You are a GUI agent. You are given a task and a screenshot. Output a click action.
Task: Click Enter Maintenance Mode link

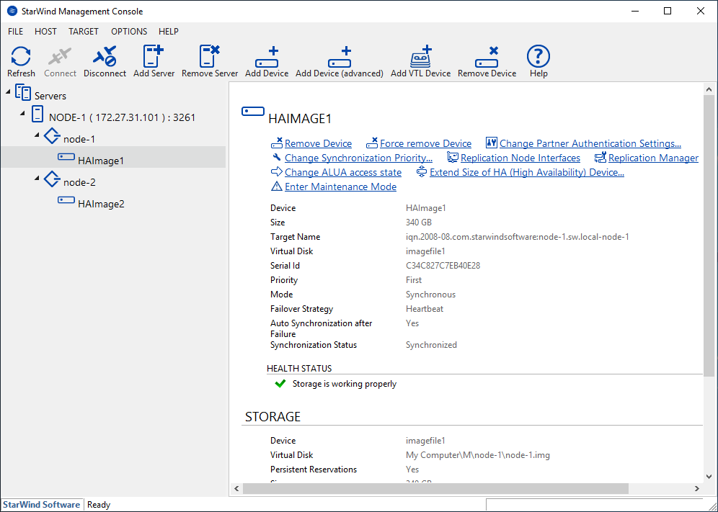(341, 187)
